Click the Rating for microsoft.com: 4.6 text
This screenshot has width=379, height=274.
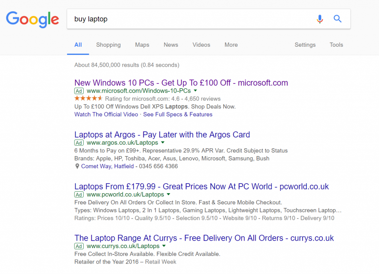163,99
